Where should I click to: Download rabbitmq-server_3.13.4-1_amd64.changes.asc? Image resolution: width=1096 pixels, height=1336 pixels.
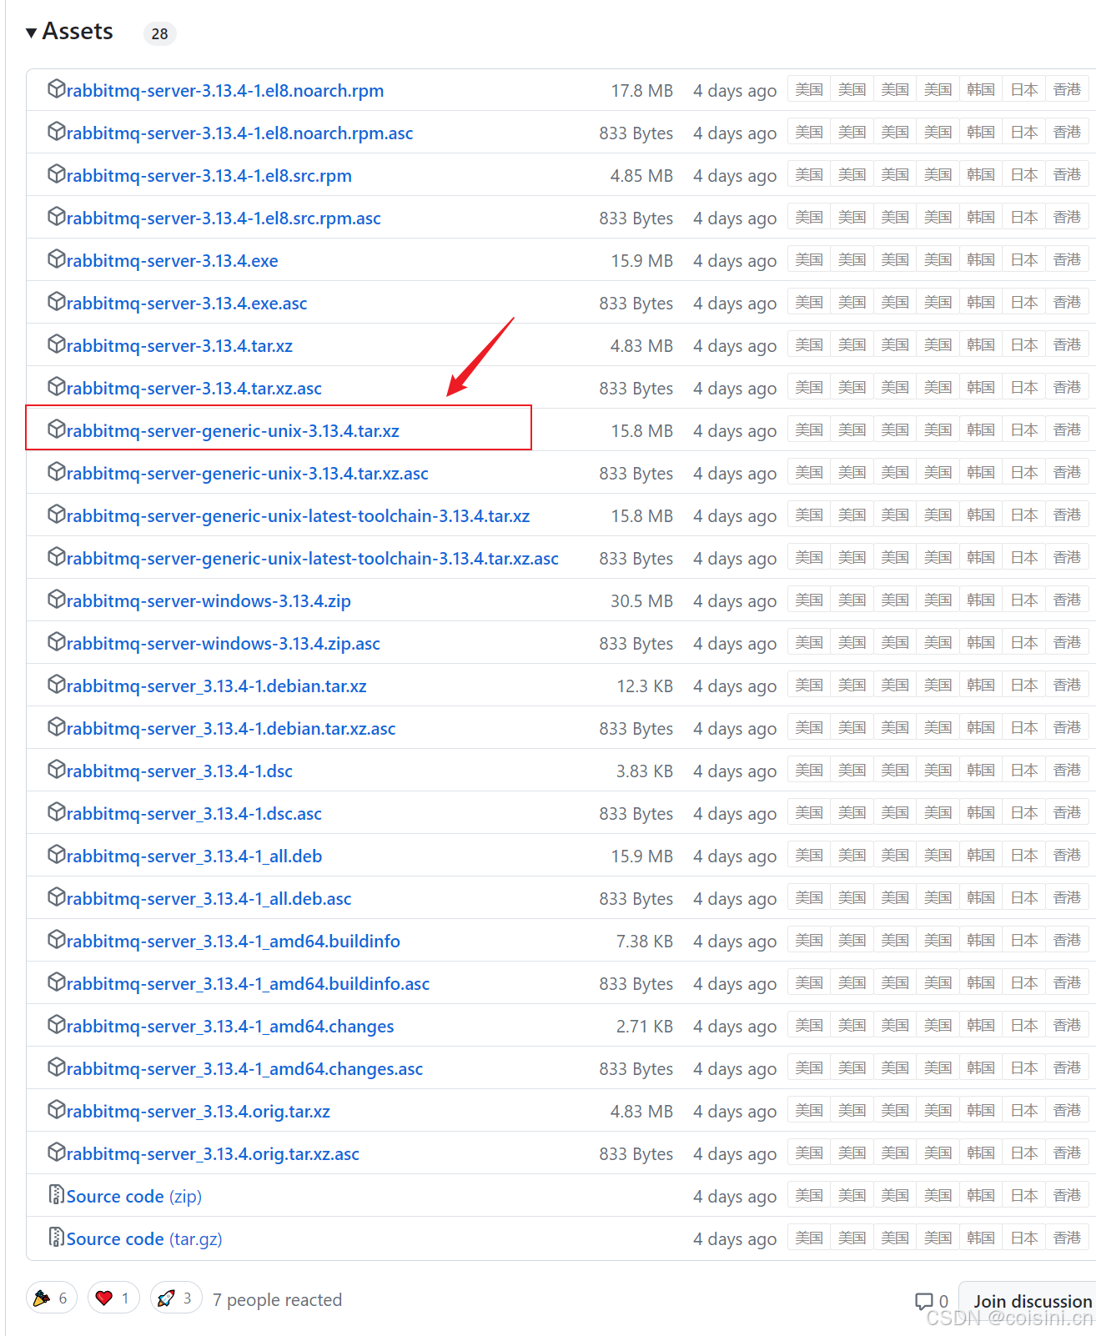pos(245,1069)
